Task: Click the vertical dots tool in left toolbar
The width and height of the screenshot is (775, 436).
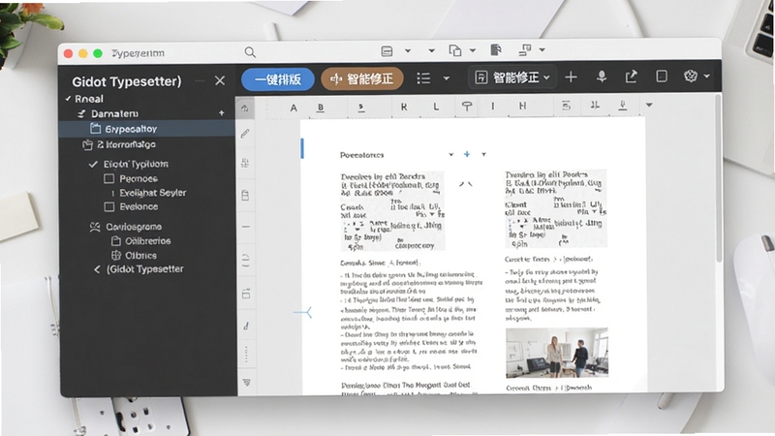Action: point(246,354)
